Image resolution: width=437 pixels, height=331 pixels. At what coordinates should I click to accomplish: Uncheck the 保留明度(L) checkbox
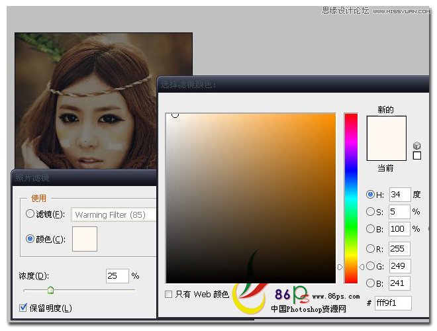[x=23, y=308]
